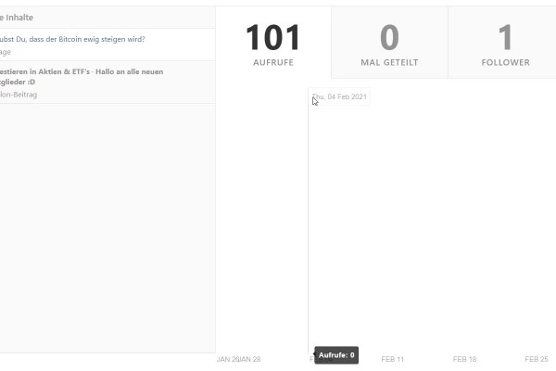Click the JAN 28 axis label
Screen dimensions: 556x371
[250, 359]
